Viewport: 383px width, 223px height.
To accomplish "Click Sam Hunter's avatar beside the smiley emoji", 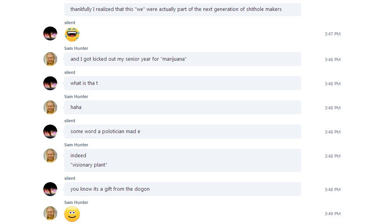I will 50,213.
